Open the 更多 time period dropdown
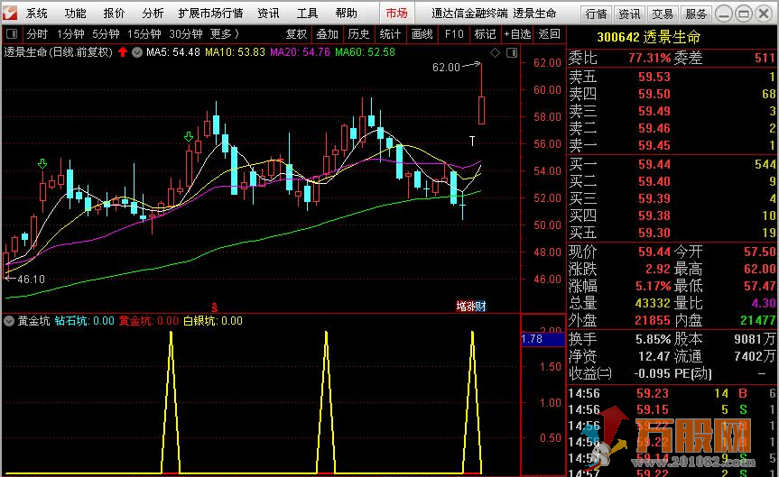This screenshot has height=477, width=779. 224,34
